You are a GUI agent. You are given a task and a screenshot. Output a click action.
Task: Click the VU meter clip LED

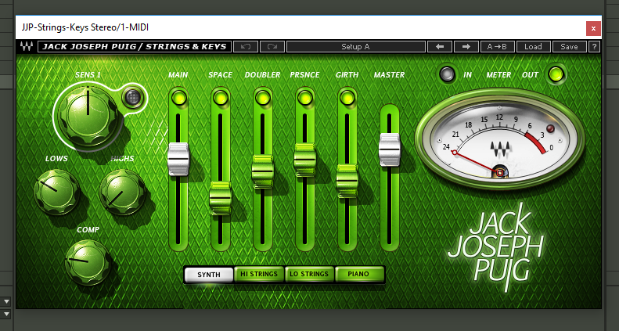click(x=550, y=128)
